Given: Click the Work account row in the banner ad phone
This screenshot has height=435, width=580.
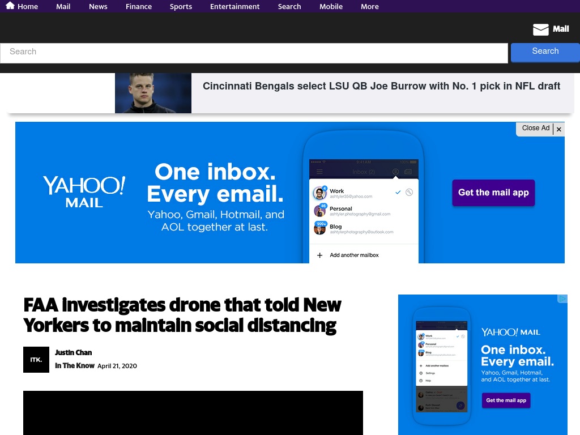Looking at the screenshot, I should [364, 193].
